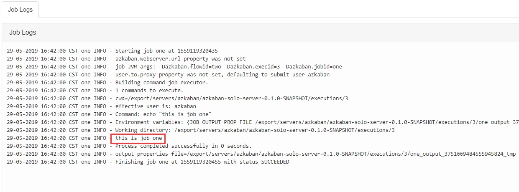The image size is (519, 192).
Task: Click the output properties file line
Action: pos(261,154)
